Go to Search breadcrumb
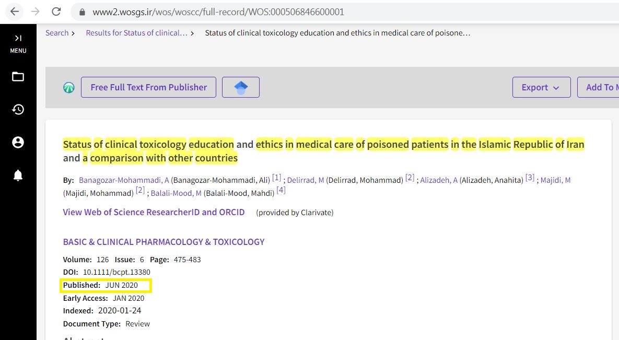Image resolution: width=619 pixels, height=340 pixels. (57, 33)
